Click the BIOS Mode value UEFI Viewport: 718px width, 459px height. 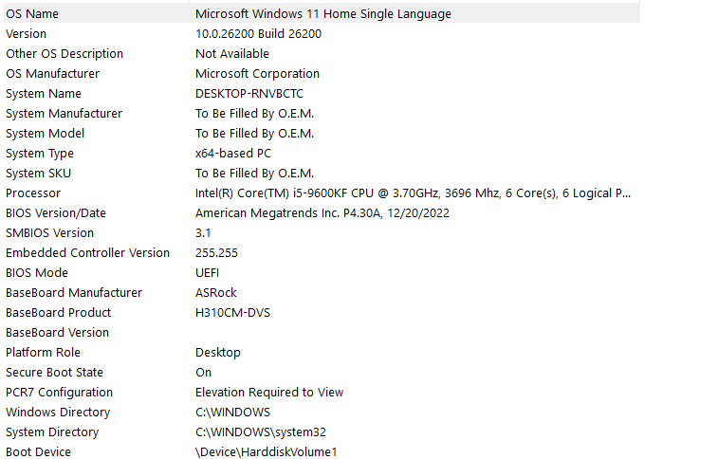(208, 273)
